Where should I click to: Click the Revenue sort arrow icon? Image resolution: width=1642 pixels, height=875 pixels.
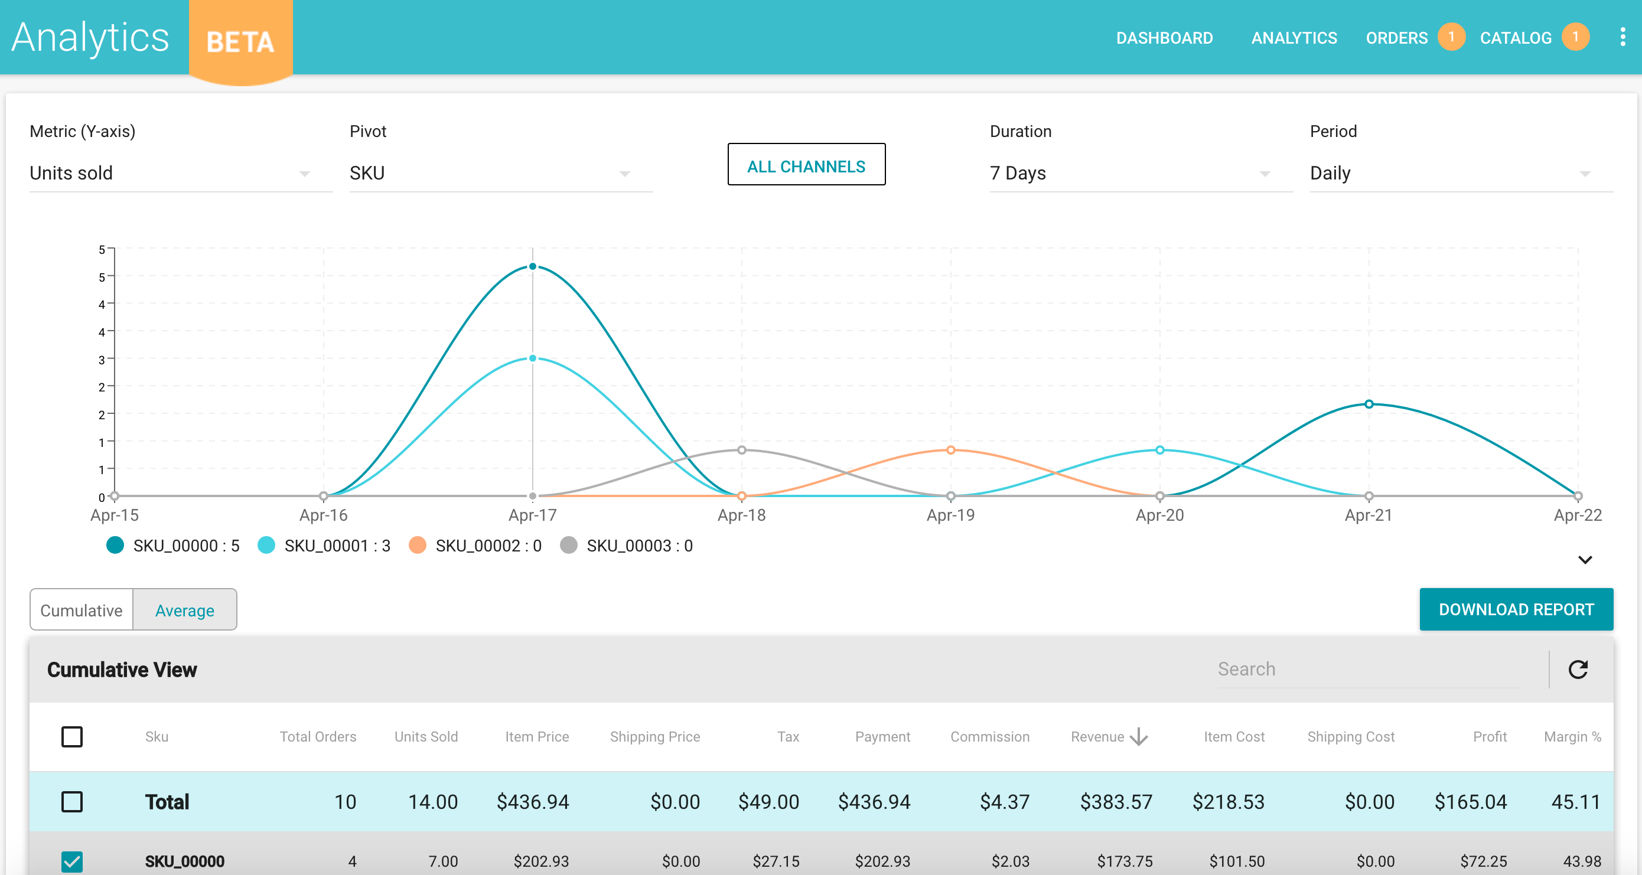click(x=1138, y=737)
